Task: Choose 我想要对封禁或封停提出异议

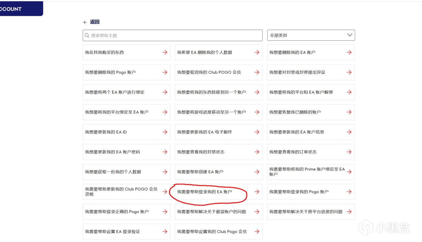Action: tap(311, 72)
